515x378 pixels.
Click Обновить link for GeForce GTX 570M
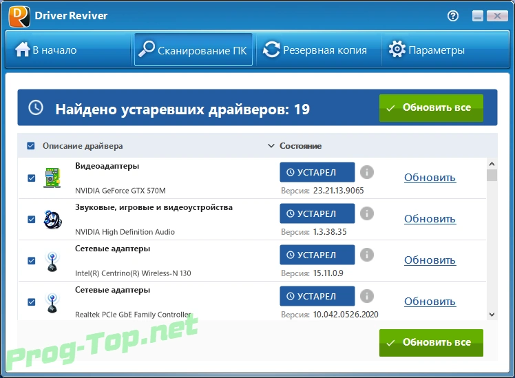(430, 178)
